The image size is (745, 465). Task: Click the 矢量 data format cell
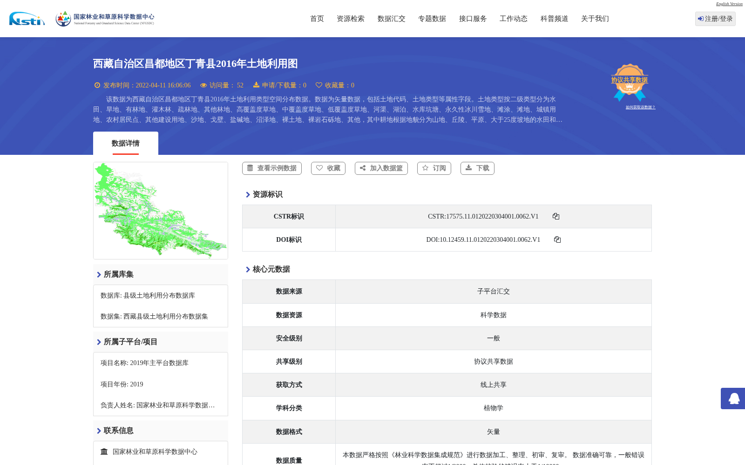[x=494, y=432]
